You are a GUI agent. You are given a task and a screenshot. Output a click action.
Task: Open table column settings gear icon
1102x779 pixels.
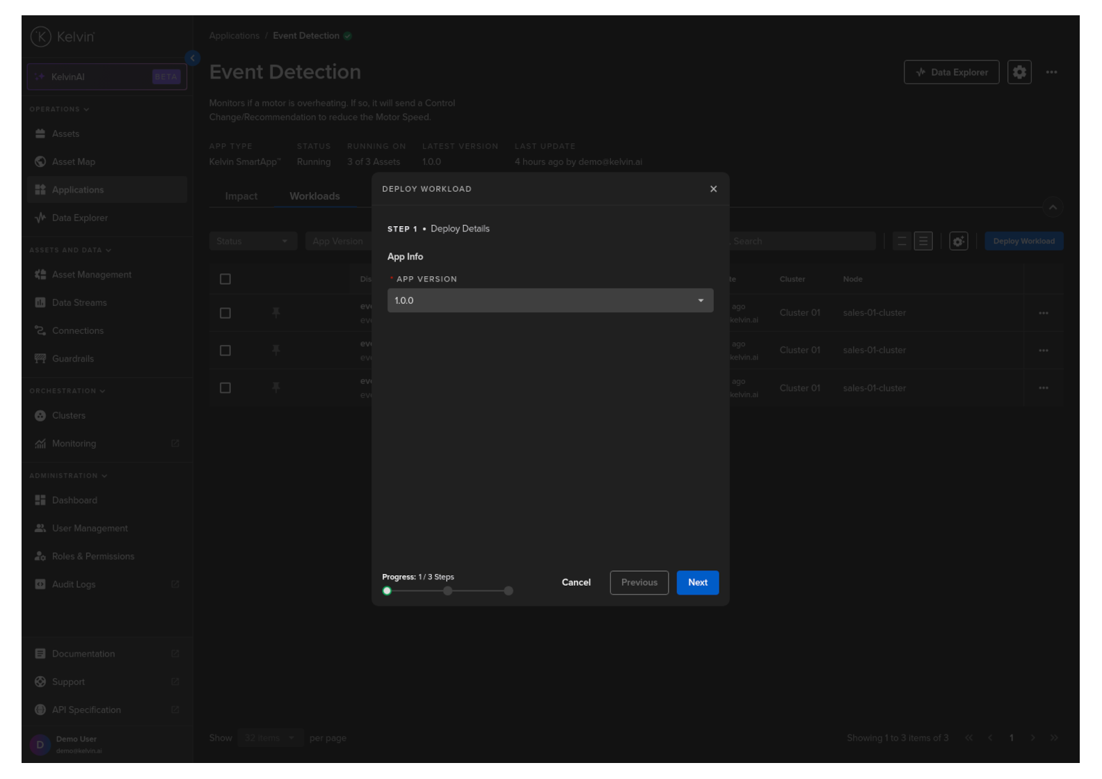pos(958,241)
